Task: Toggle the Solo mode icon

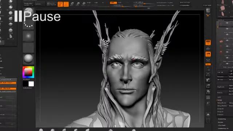Action: [208, 115]
